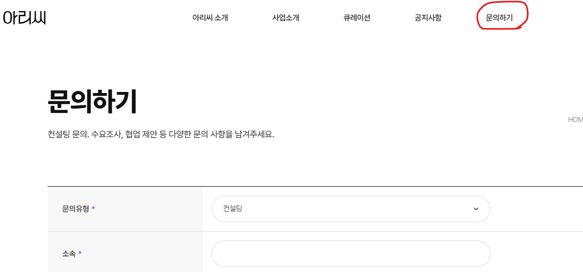Open the 문의유형 dropdown box
Viewport: 583px width, 272px height.
(x=350, y=209)
